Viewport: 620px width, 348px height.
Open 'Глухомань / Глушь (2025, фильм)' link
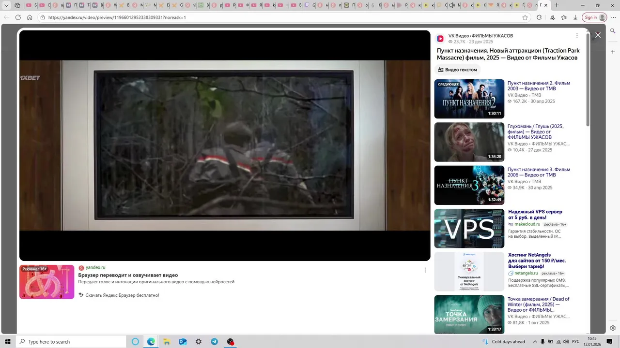pos(536,132)
